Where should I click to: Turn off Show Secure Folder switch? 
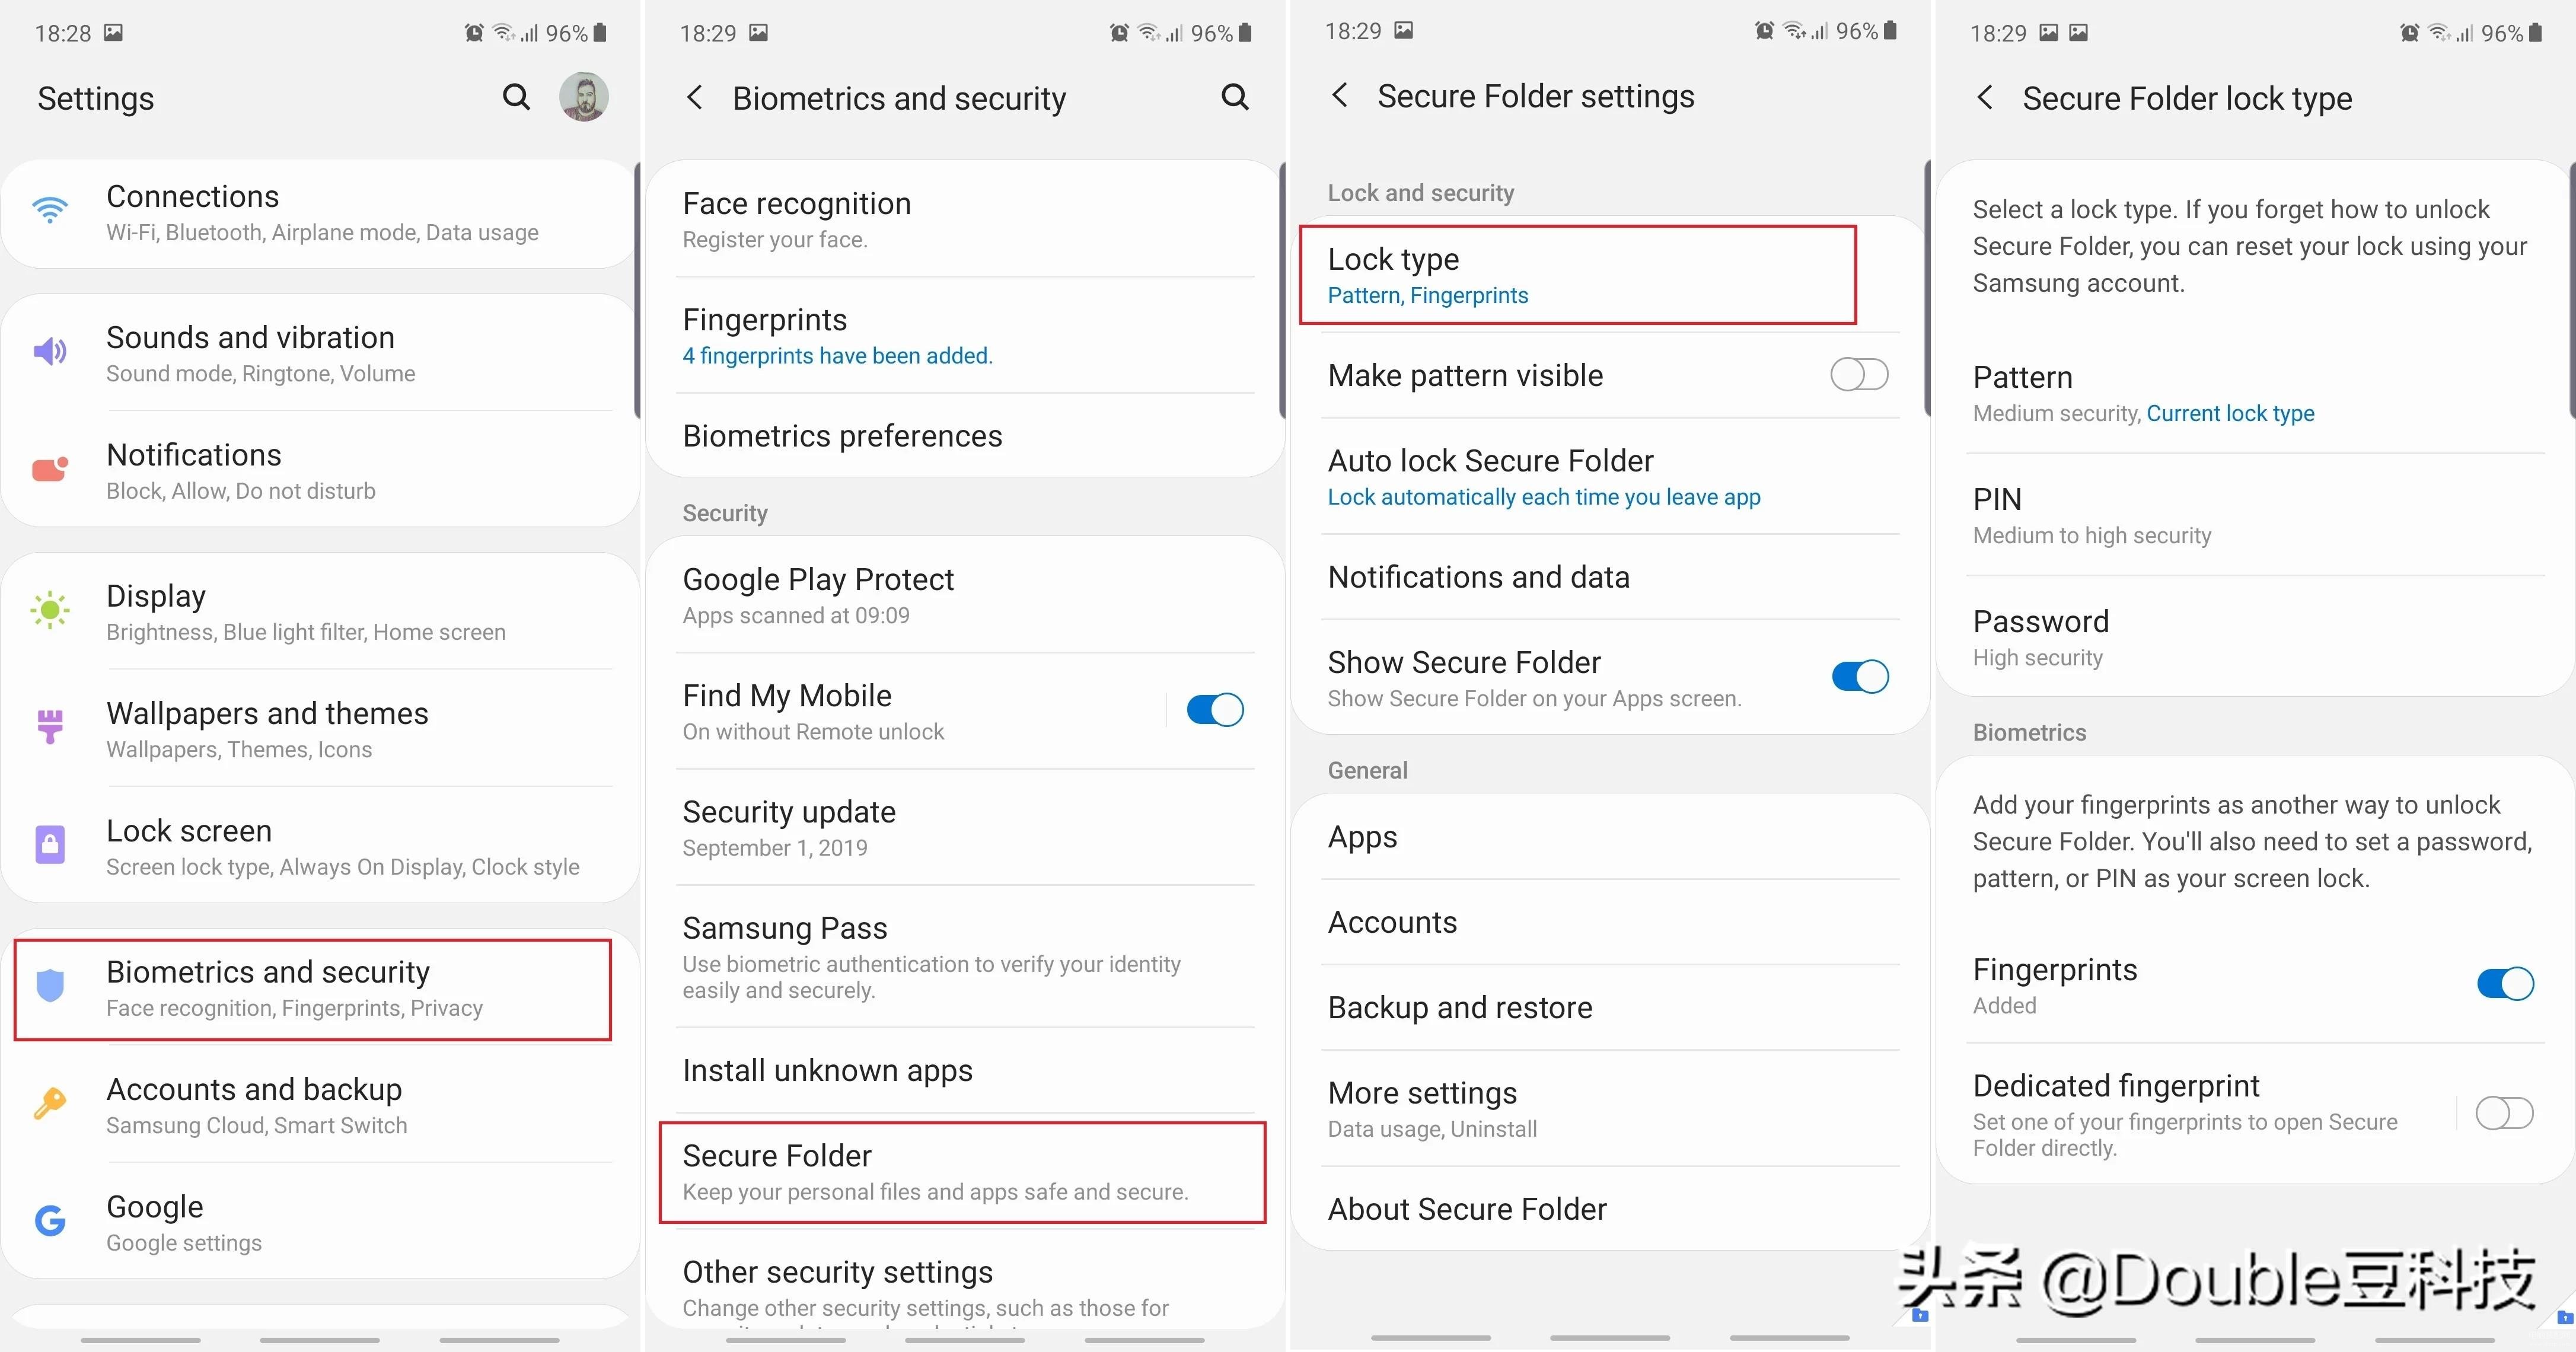[x=1860, y=677]
